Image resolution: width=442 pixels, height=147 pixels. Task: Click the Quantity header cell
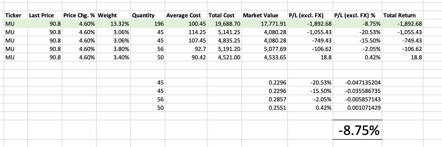click(148, 15)
